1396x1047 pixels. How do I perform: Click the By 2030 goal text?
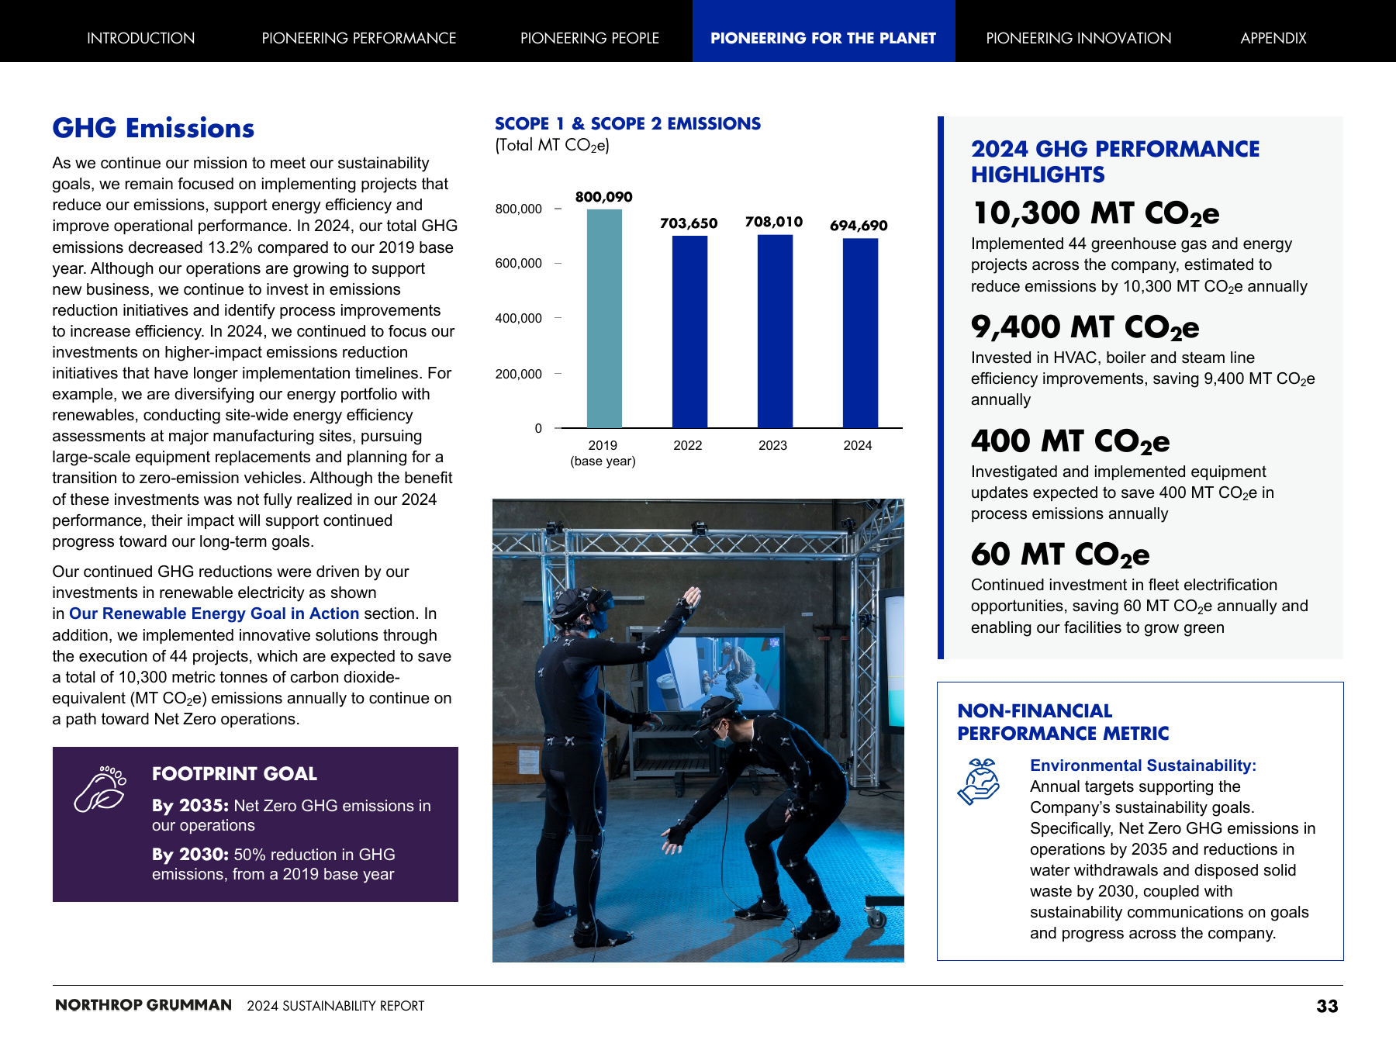point(274,864)
